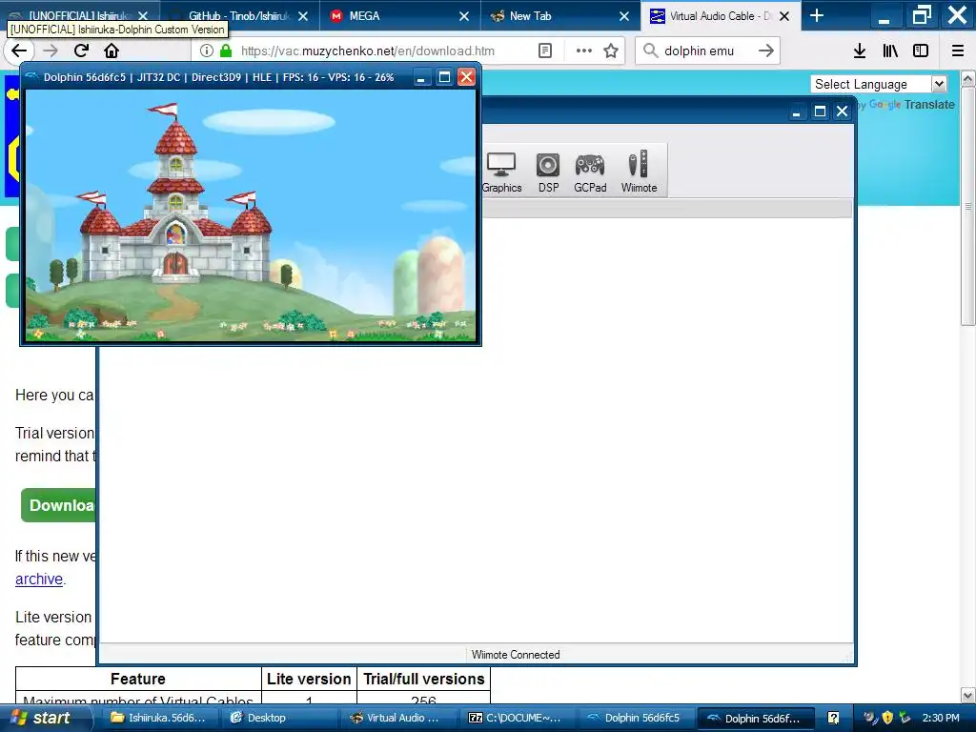Open Dolphin Graphics settings

click(501, 172)
